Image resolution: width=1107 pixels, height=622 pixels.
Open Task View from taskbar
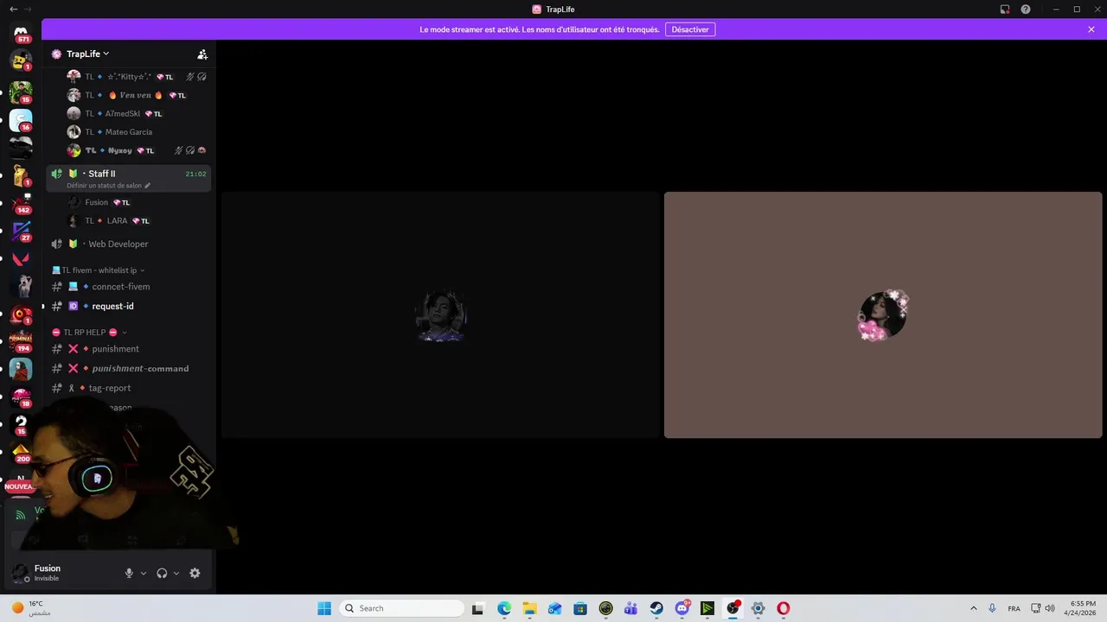477,608
